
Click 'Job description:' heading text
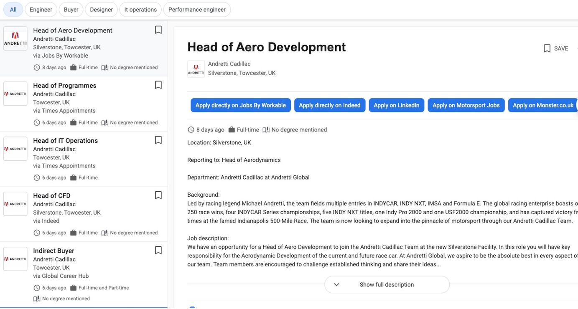click(208, 238)
